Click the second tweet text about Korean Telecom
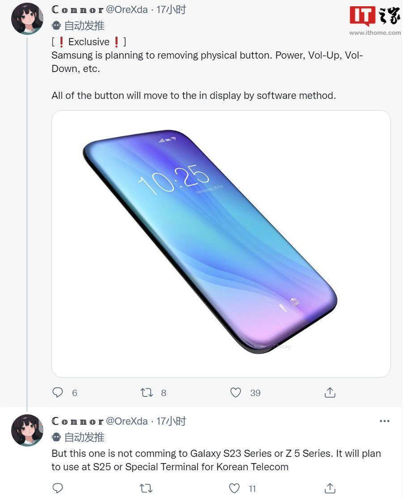 click(216, 460)
